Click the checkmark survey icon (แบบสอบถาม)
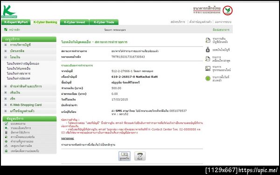The image size is (280, 175). click(x=6, y=124)
